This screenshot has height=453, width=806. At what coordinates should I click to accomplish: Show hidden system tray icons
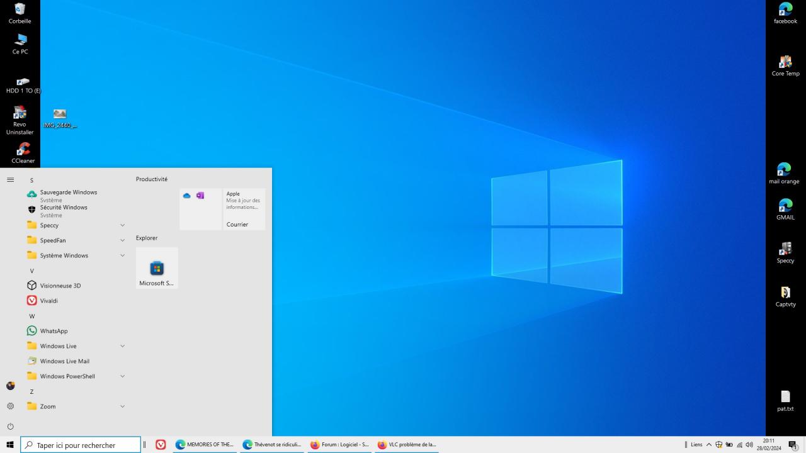click(x=709, y=445)
